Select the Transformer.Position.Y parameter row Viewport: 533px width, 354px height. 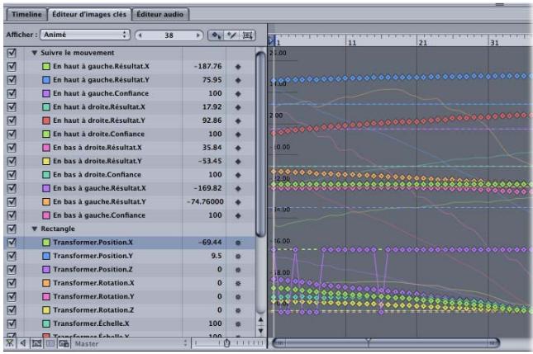click(x=129, y=256)
